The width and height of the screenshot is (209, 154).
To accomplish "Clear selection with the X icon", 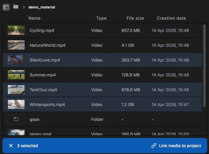I will pyautogui.click(x=11, y=146).
